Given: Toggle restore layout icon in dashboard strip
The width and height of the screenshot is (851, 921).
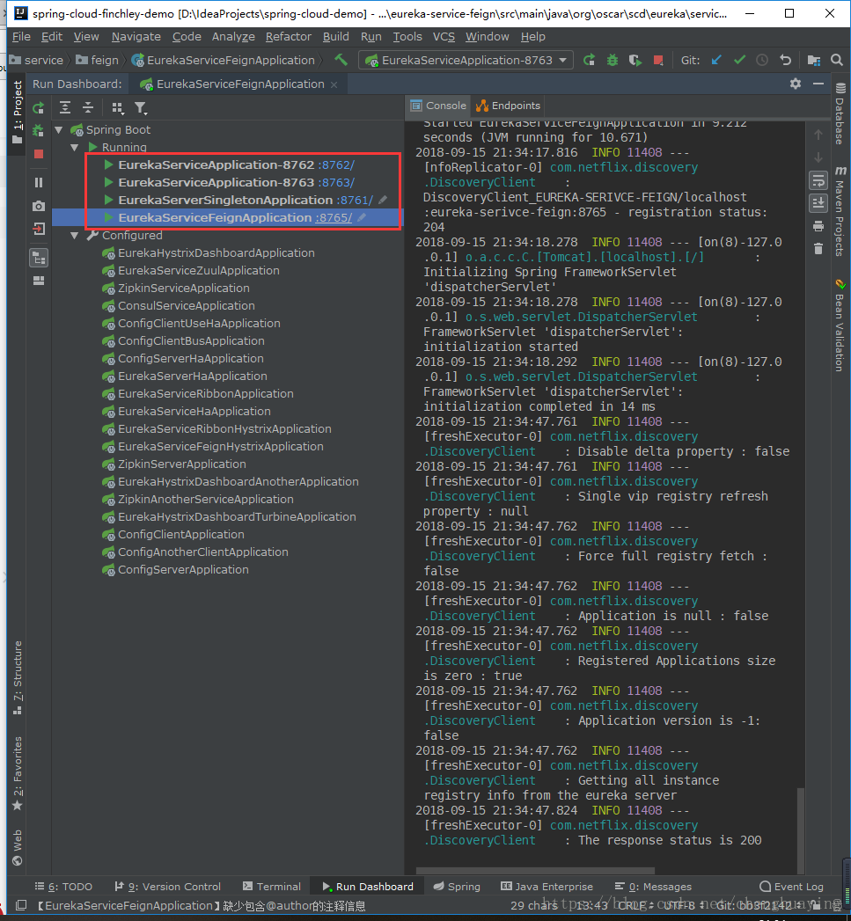Looking at the screenshot, I should tap(39, 281).
